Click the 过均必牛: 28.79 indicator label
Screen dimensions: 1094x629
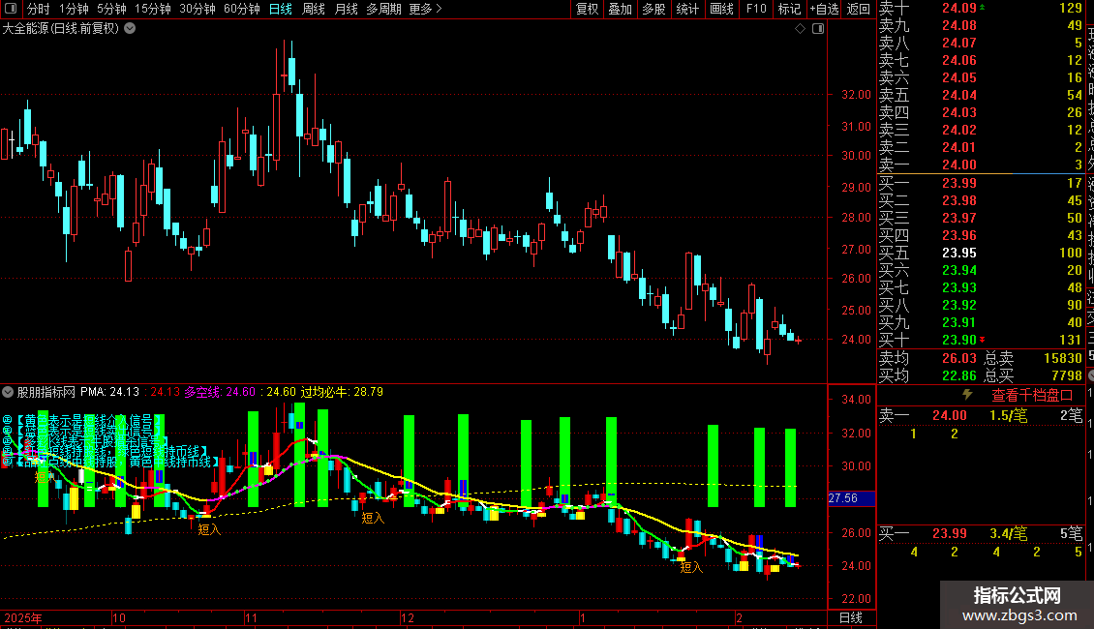[x=342, y=392]
